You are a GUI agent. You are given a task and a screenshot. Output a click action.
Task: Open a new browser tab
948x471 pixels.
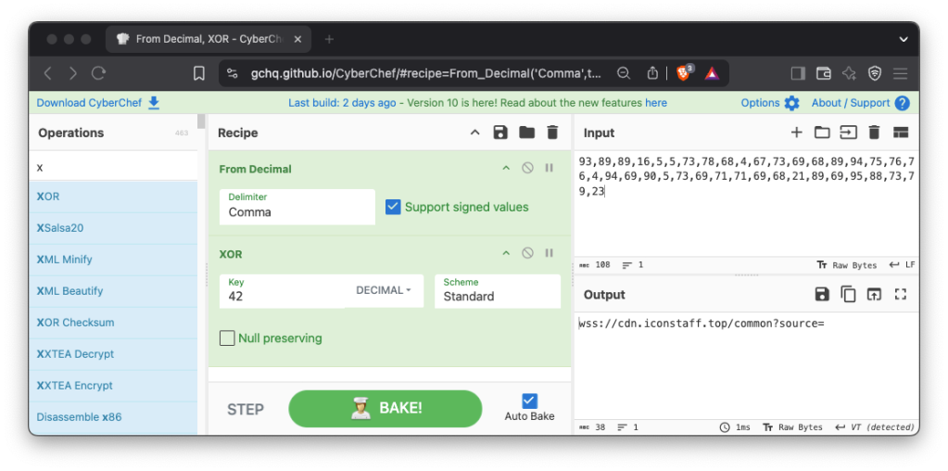329,39
